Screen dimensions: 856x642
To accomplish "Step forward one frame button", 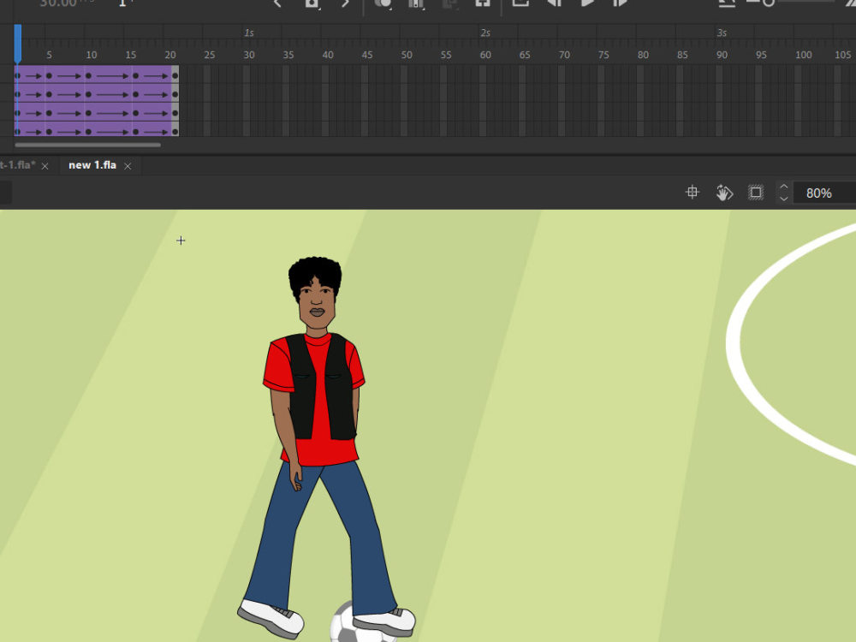I will click(x=620, y=3).
